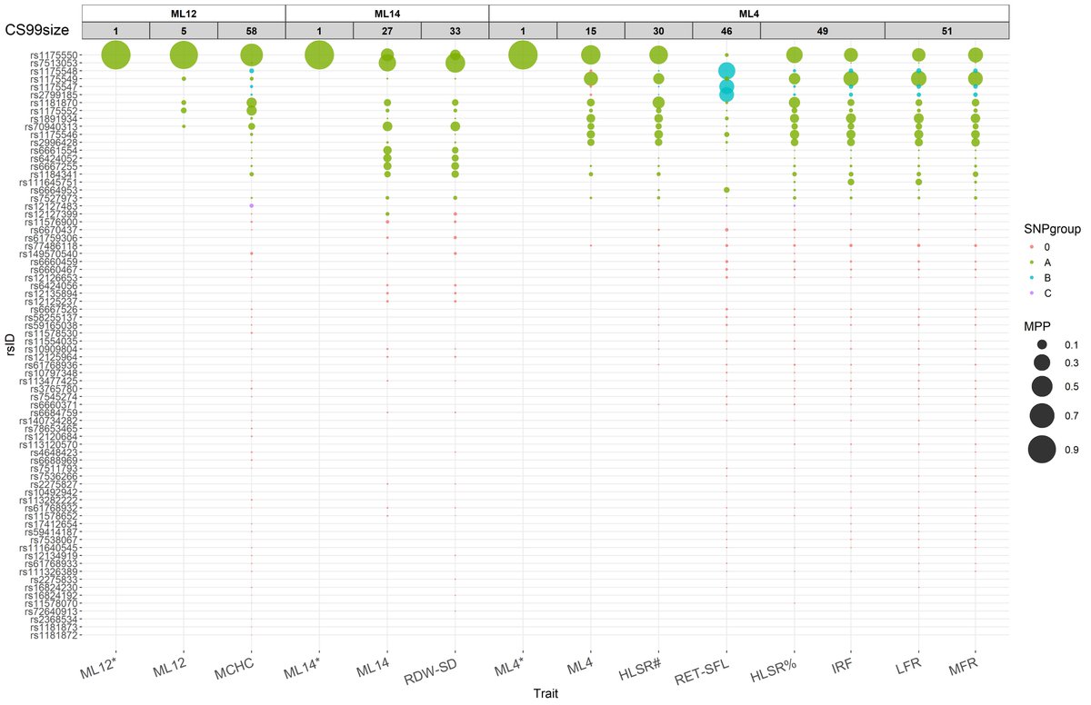Click the ML12 facet header strip

pos(184,12)
